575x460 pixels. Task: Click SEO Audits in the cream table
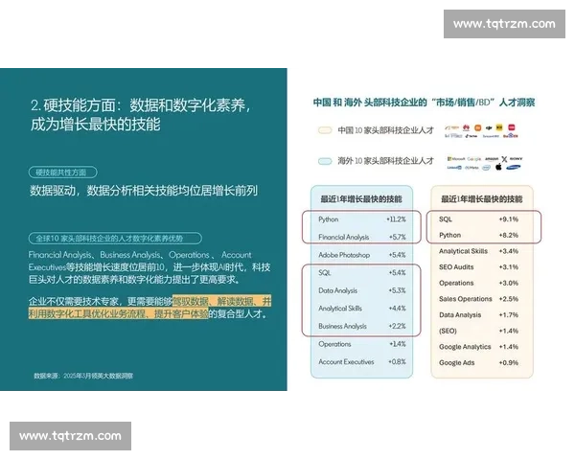point(456,267)
